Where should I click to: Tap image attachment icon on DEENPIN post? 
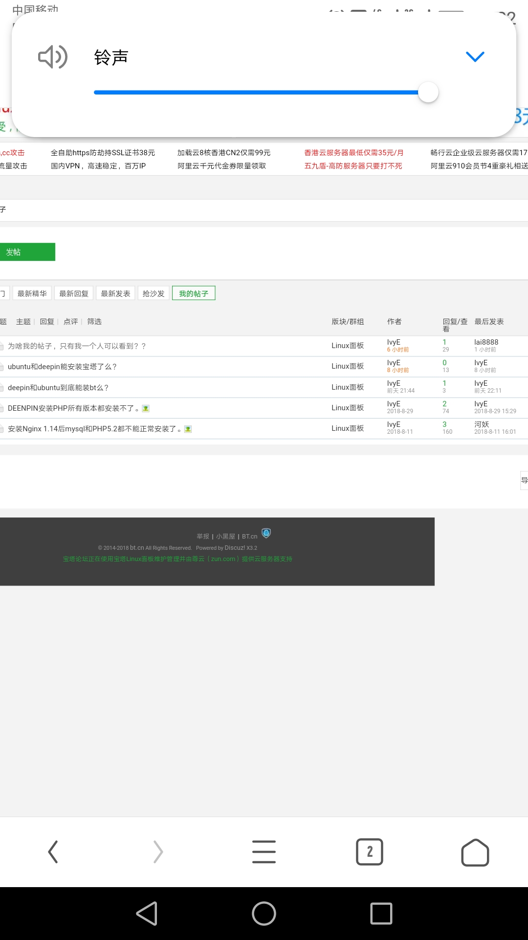(x=146, y=408)
